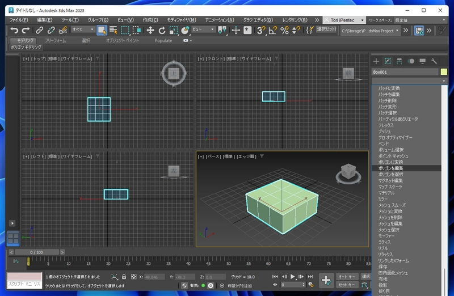This screenshot has height=296, width=454.
Task: Switch to the フリーフォーム ribbon tab
Action: pos(55,40)
